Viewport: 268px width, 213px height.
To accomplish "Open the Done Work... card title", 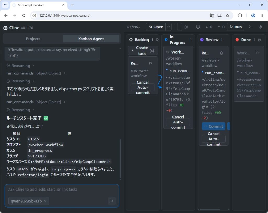I will pos(243,53).
